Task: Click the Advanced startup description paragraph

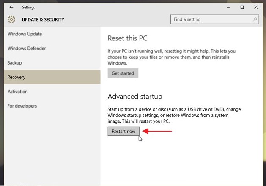Action: [x=174, y=115]
